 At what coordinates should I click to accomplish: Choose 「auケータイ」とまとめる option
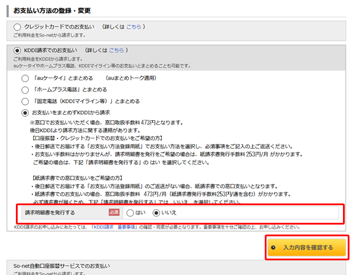pyautogui.click(x=25, y=78)
